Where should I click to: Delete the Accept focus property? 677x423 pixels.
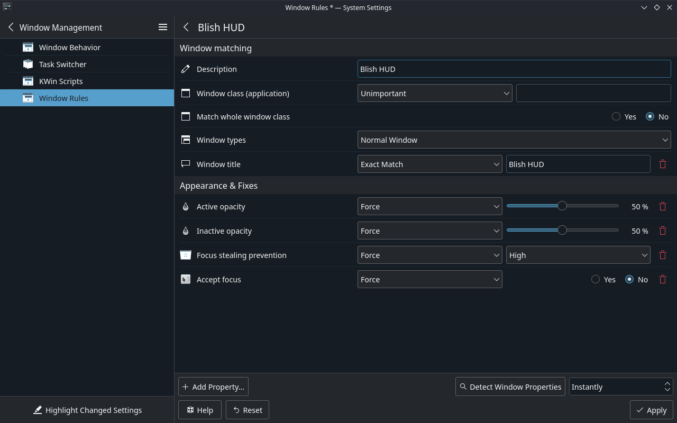pyautogui.click(x=663, y=279)
